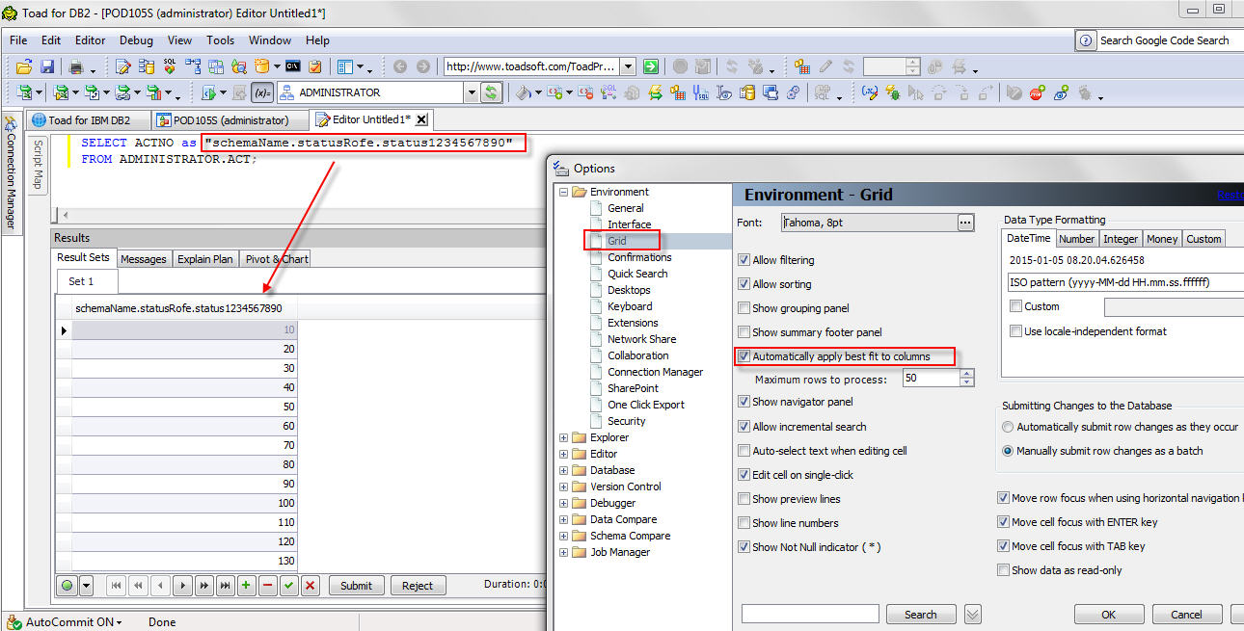Viewport: 1244px width, 631px height.
Task: Increase Maximum rows to process stepper
Action: click(967, 374)
